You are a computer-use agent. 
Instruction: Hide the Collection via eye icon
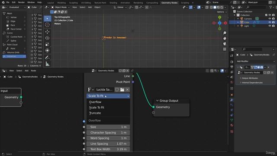tap(270, 15)
